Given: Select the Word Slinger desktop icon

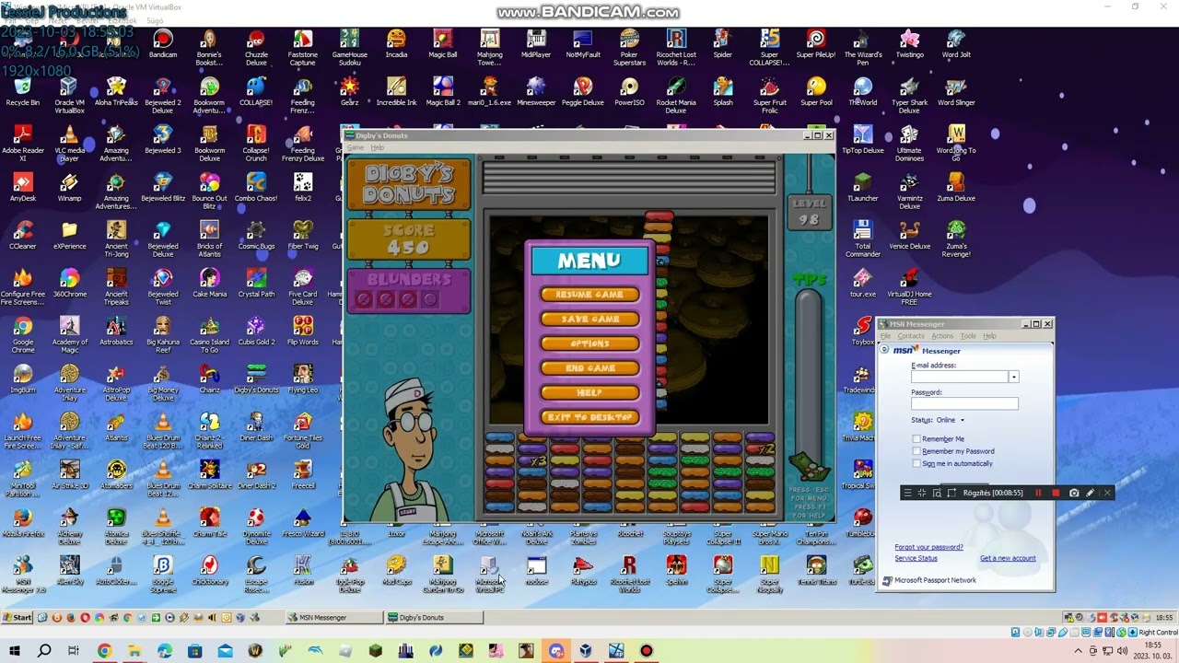Looking at the screenshot, I should click(956, 92).
